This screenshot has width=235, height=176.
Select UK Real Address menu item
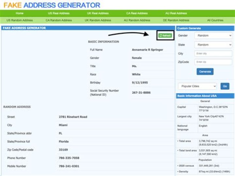click(x=98, y=13)
